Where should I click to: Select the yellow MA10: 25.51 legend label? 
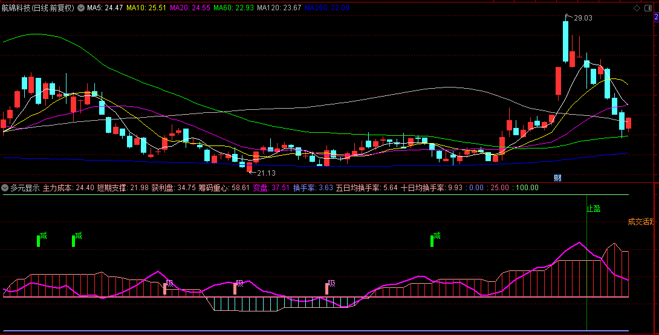coord(146,8)
